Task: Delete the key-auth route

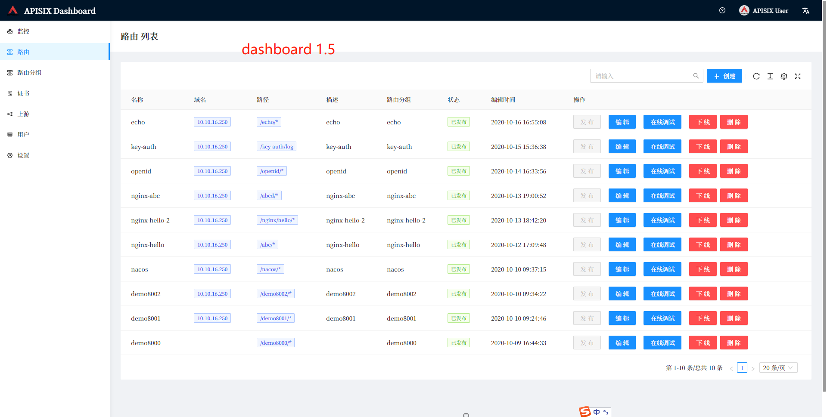Action: click(734, 146)
